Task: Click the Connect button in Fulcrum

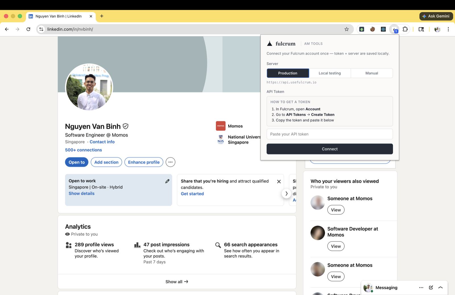Action: point(330,149)
